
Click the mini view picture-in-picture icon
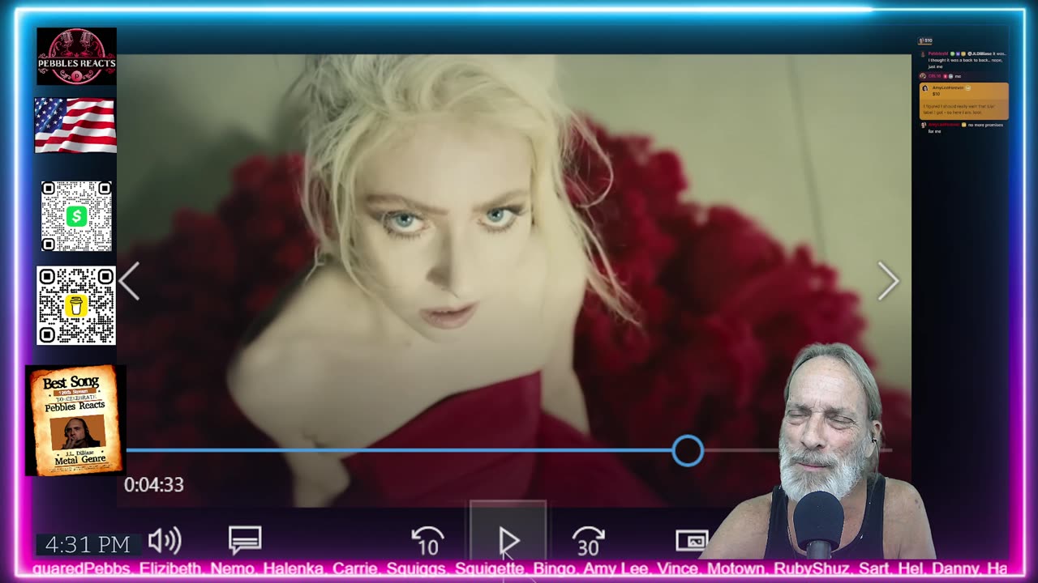point(692,541)
